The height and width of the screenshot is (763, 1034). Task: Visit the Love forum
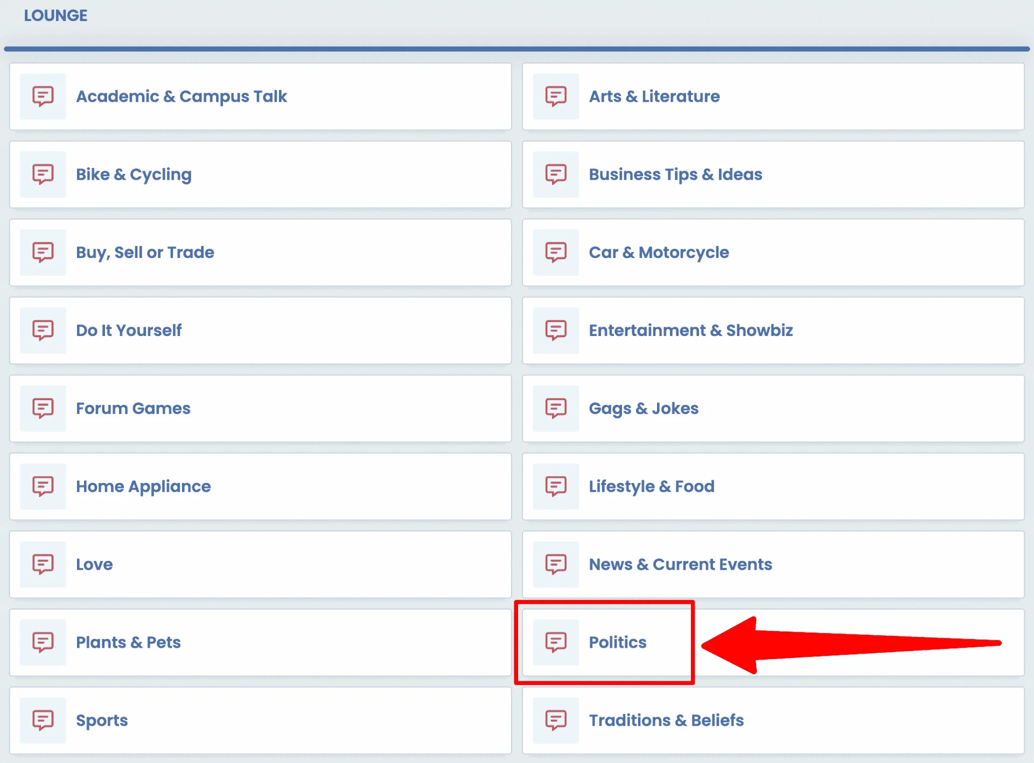pyautogui.click(x=94, y=565)
